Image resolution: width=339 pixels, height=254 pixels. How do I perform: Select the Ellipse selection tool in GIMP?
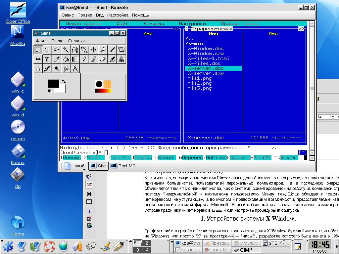pyautogui.click(x=47, y=50)
